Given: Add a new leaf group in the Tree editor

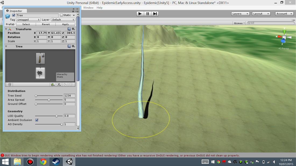Looking at the screenshot, I should pos(53,84).
